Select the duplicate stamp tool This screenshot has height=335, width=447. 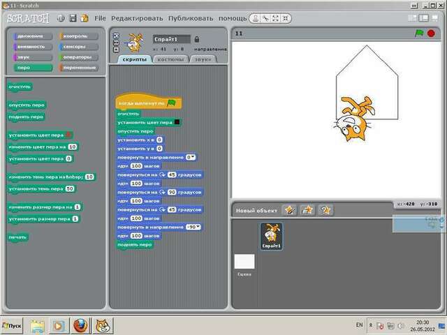pyautogui.click(x=256, y=19)
